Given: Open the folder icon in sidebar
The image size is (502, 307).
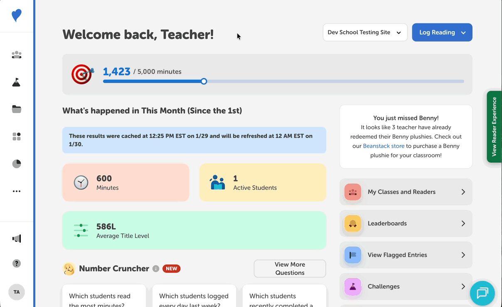Looking at the screenshot, I should point(17,110).
